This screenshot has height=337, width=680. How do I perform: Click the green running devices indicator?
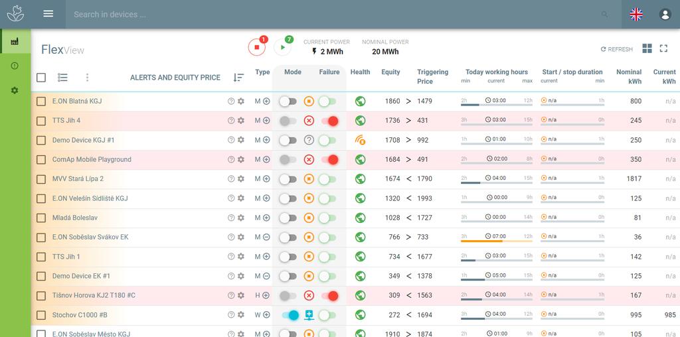tap(283, 47)
